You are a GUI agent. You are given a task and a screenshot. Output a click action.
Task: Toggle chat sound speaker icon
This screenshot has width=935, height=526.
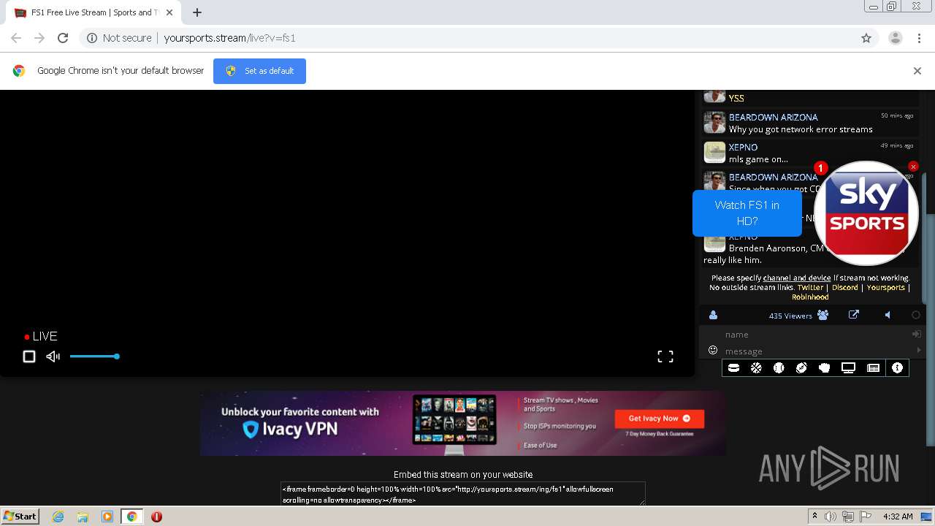pos(888,315)
